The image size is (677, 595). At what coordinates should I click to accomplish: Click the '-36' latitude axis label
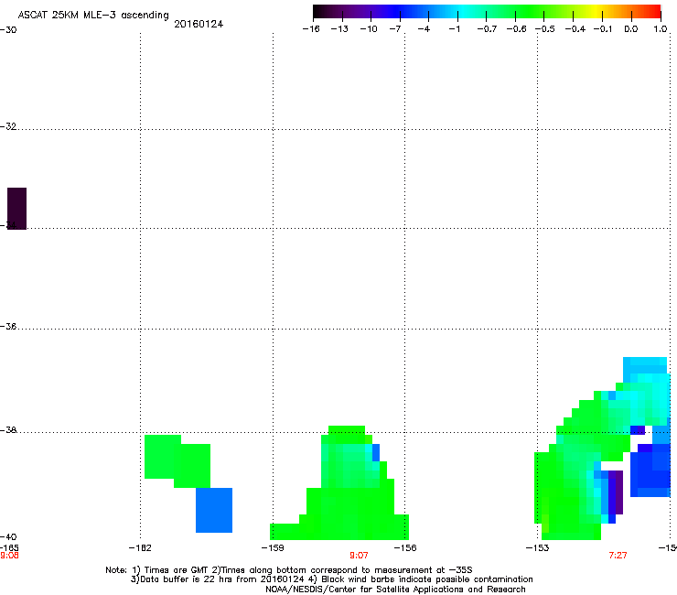8,326
